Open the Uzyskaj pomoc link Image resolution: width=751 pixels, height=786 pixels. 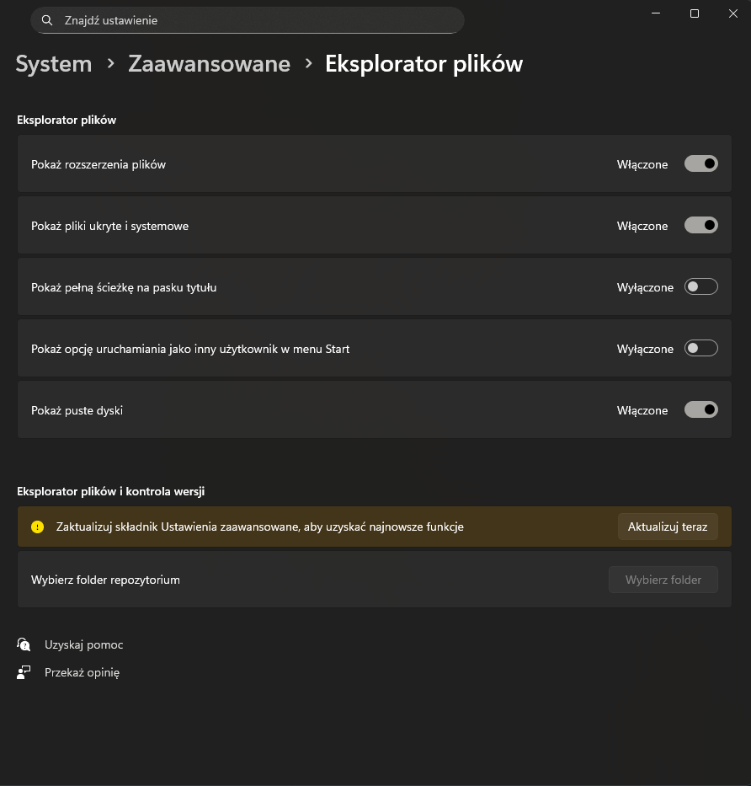(83, 644)
